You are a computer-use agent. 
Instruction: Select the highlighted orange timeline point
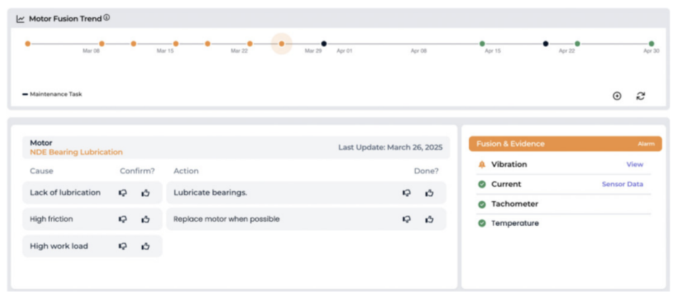pos(282,44)
